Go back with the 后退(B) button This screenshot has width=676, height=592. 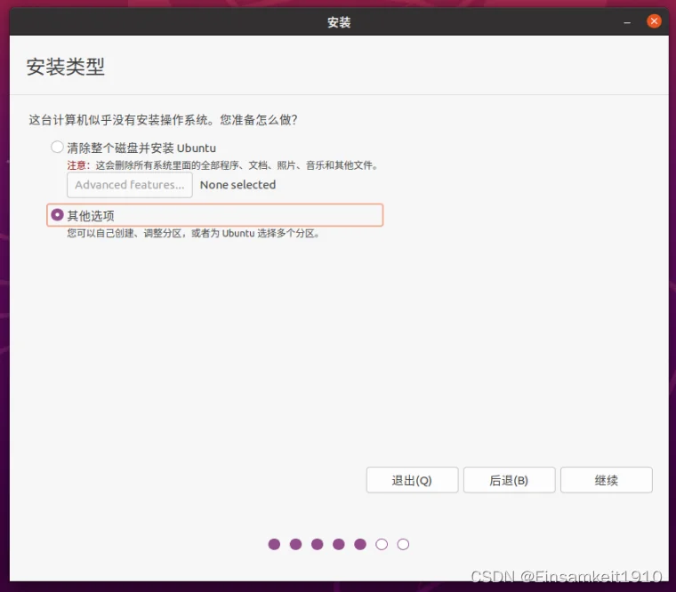[x=509, y=480]
